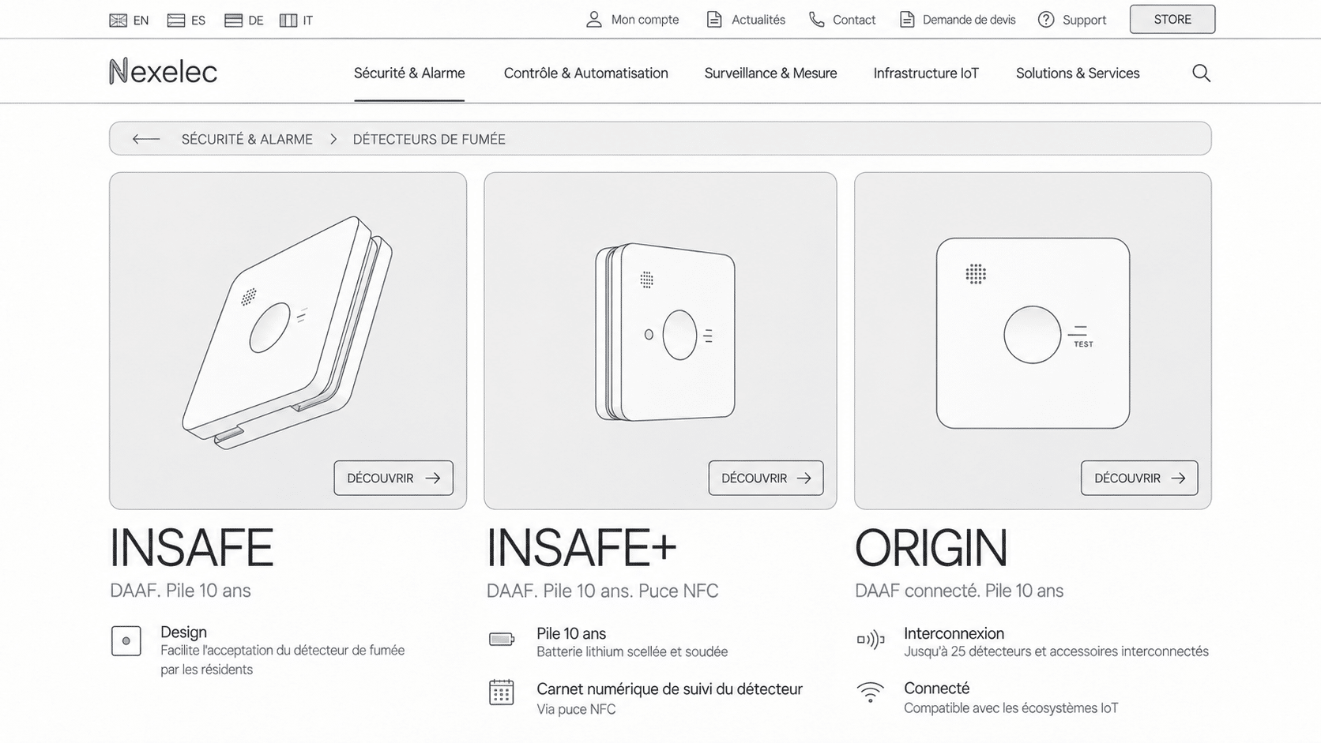The width and height of the screenshot is (1321, 743).
Task: Switch language to ES flag
Action: click(176, 21)
